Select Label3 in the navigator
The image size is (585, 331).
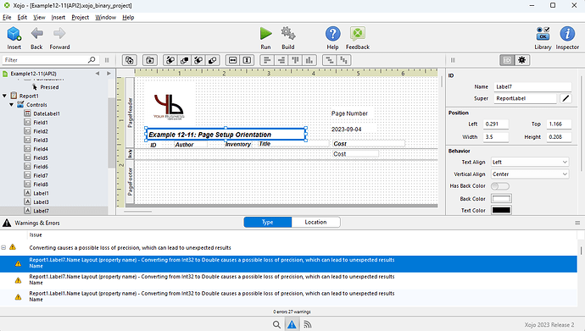point(41,201)
